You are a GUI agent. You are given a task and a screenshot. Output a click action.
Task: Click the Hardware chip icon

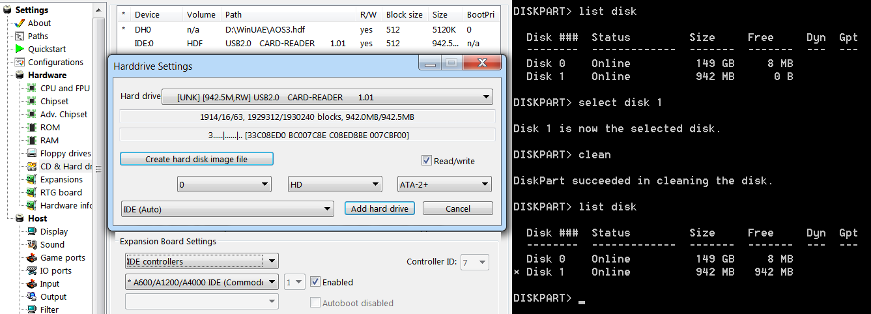click(19, 75)
